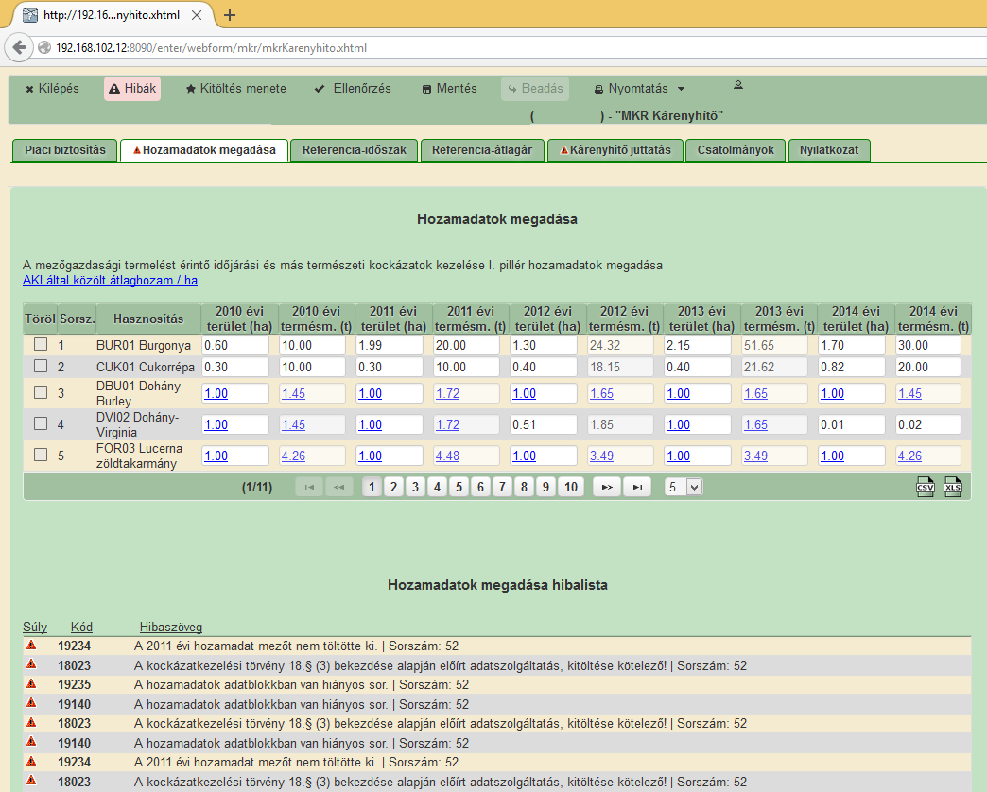The image size is (987, 792).
Task: Open the Nyomtatás print dropdown
Action: (x=639, y=89)
